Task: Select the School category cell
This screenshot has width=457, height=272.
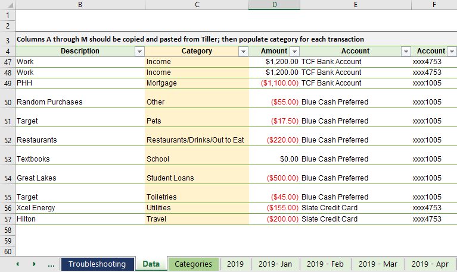Action: pos(197,156)
